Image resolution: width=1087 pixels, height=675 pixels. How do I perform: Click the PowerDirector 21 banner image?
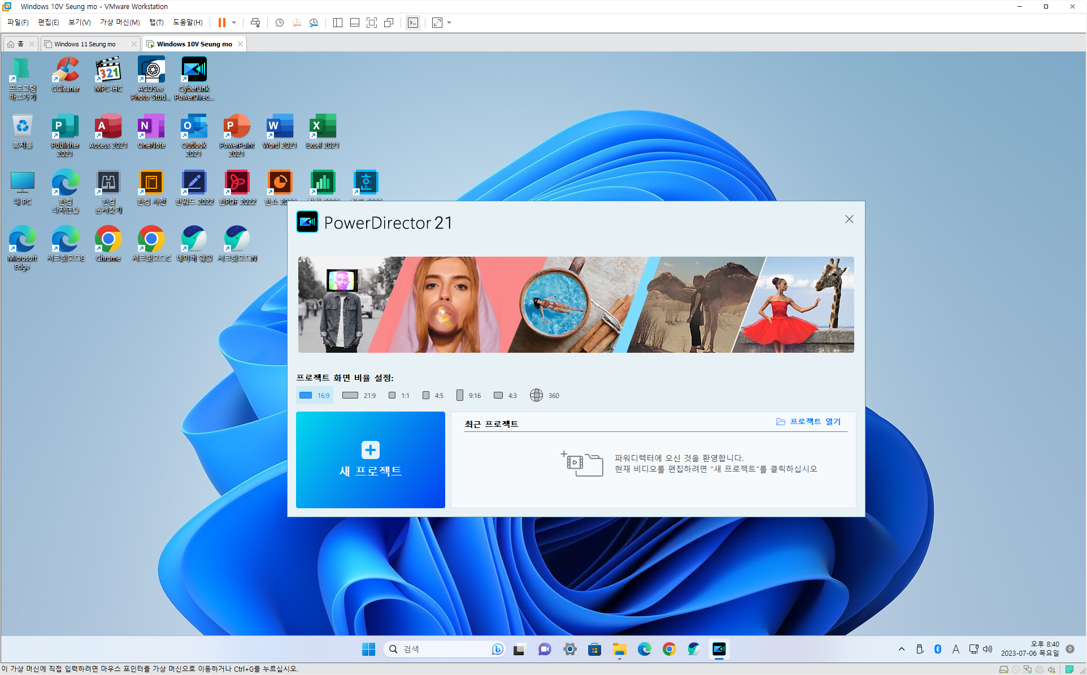[576, 304]
